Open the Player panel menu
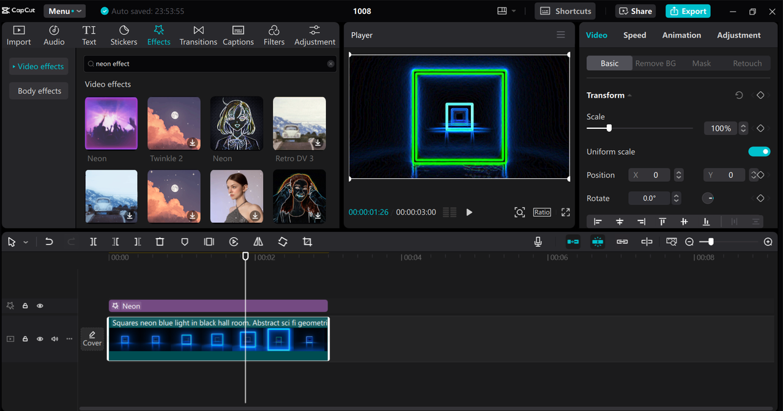Screen dimensions: 783x411 [x=560, y=35]
